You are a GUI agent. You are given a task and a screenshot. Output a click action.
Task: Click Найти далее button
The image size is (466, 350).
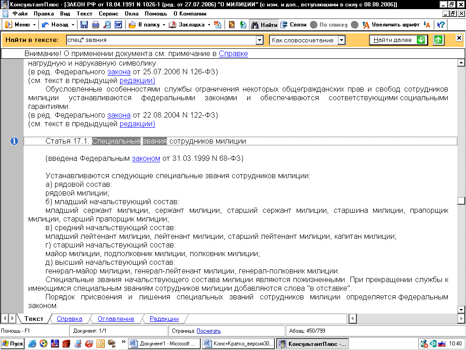(398, 40)
